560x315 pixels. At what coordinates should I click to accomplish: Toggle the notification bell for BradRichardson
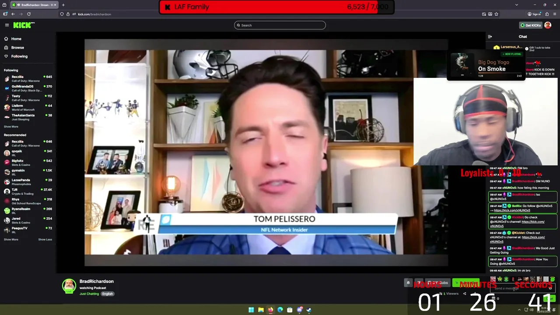click(408, 283)
